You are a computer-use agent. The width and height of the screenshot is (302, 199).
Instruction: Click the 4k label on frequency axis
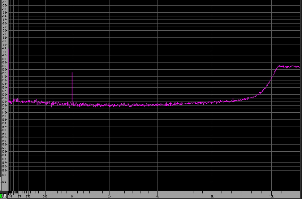tap(157, 197)
